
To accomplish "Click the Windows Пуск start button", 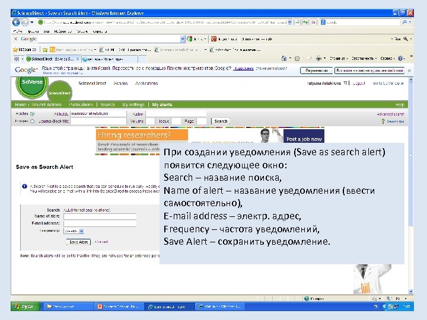I will point(25,306).
